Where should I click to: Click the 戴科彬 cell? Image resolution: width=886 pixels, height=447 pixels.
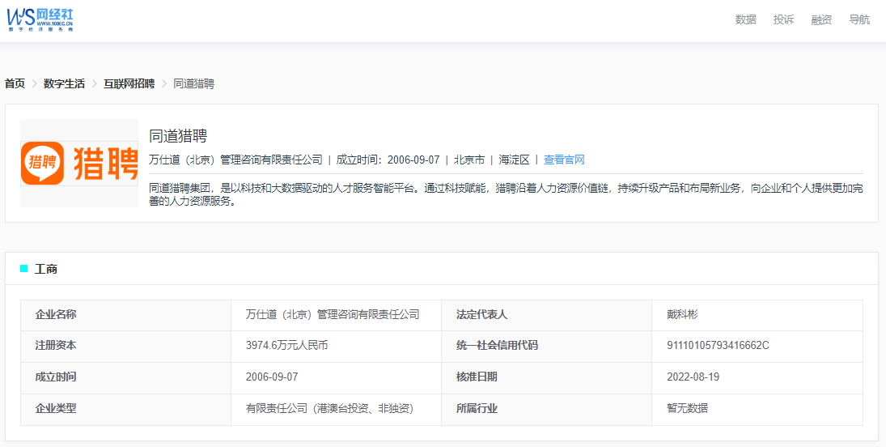tap(757, 315)
